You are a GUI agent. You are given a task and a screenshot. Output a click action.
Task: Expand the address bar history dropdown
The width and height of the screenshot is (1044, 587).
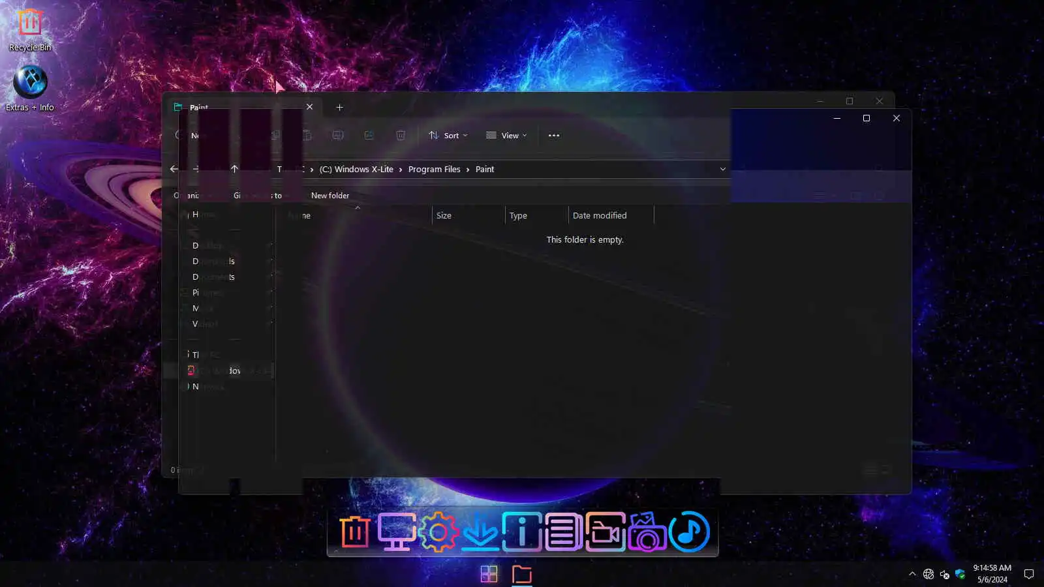pos(722,169)
